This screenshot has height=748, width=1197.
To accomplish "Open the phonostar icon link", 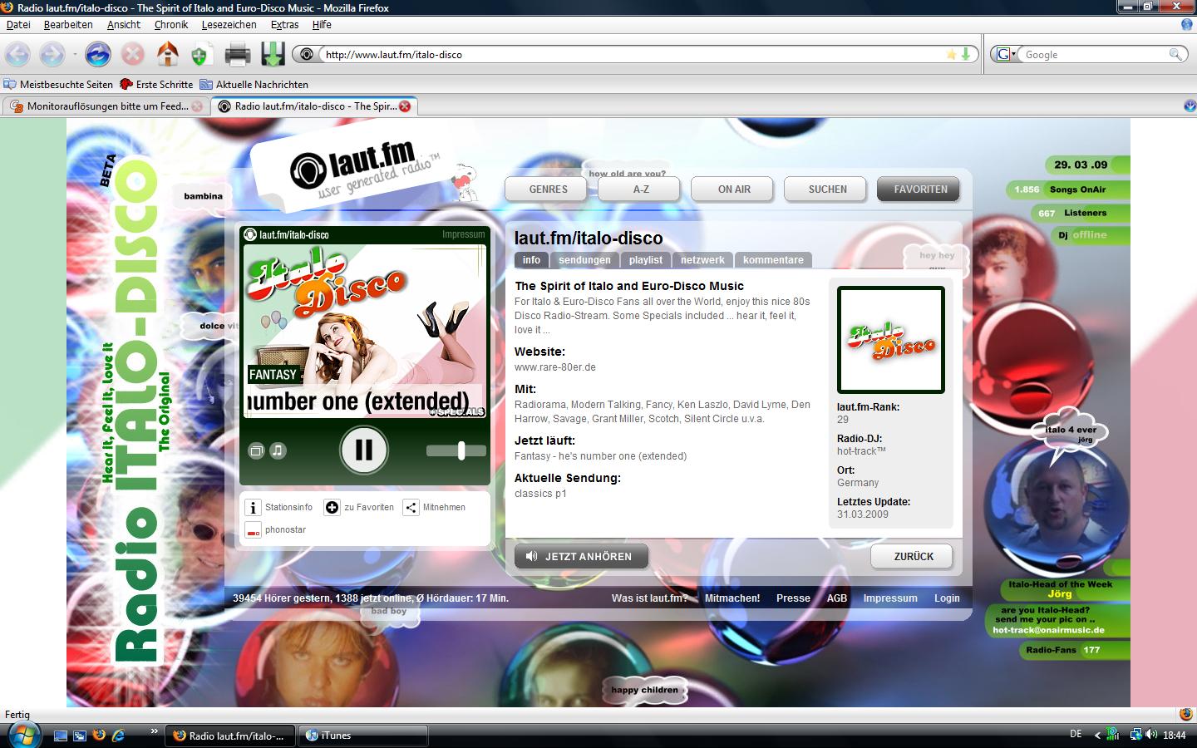I will click(x=254, y=530).
